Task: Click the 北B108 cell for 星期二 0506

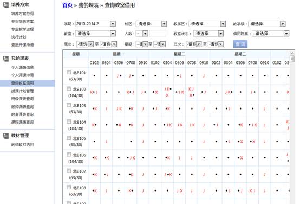Action: pyautogui.click(x=179, y=191)
